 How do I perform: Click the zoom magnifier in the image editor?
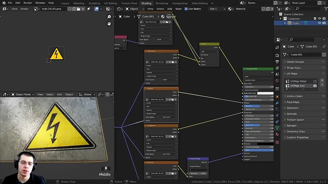[109, 17]
